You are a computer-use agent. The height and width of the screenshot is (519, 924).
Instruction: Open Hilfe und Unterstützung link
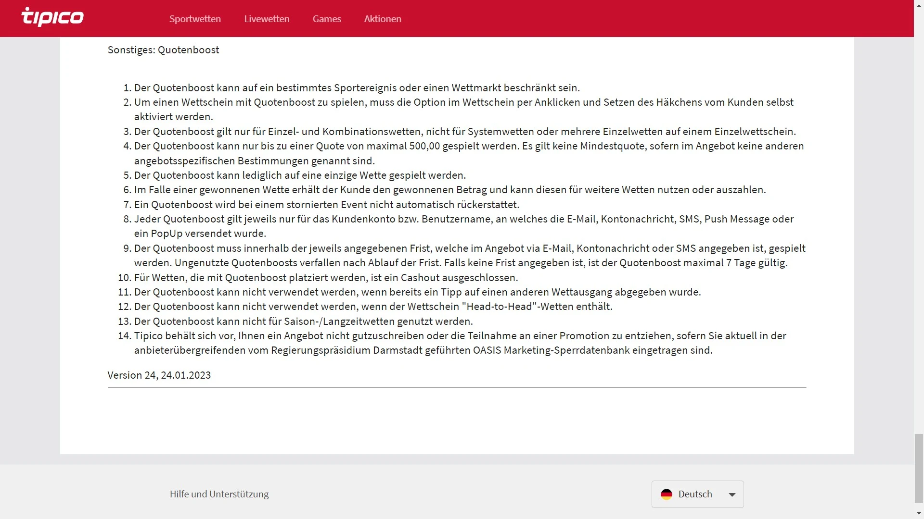pyautogui.click(x=219, y=494)
